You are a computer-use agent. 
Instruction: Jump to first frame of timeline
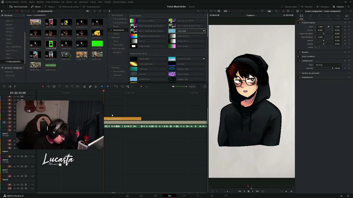[x=239, y=191]
